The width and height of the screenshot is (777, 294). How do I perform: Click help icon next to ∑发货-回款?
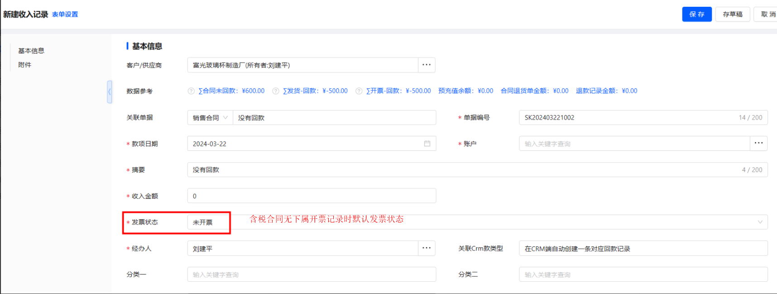(x=275, y=91)
